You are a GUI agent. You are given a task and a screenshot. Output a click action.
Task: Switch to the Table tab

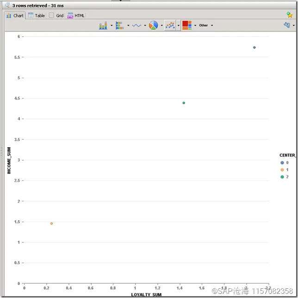37,15
